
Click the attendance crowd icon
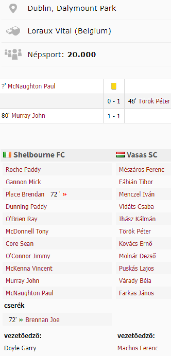pyautogui.click(x=13, y=54)
